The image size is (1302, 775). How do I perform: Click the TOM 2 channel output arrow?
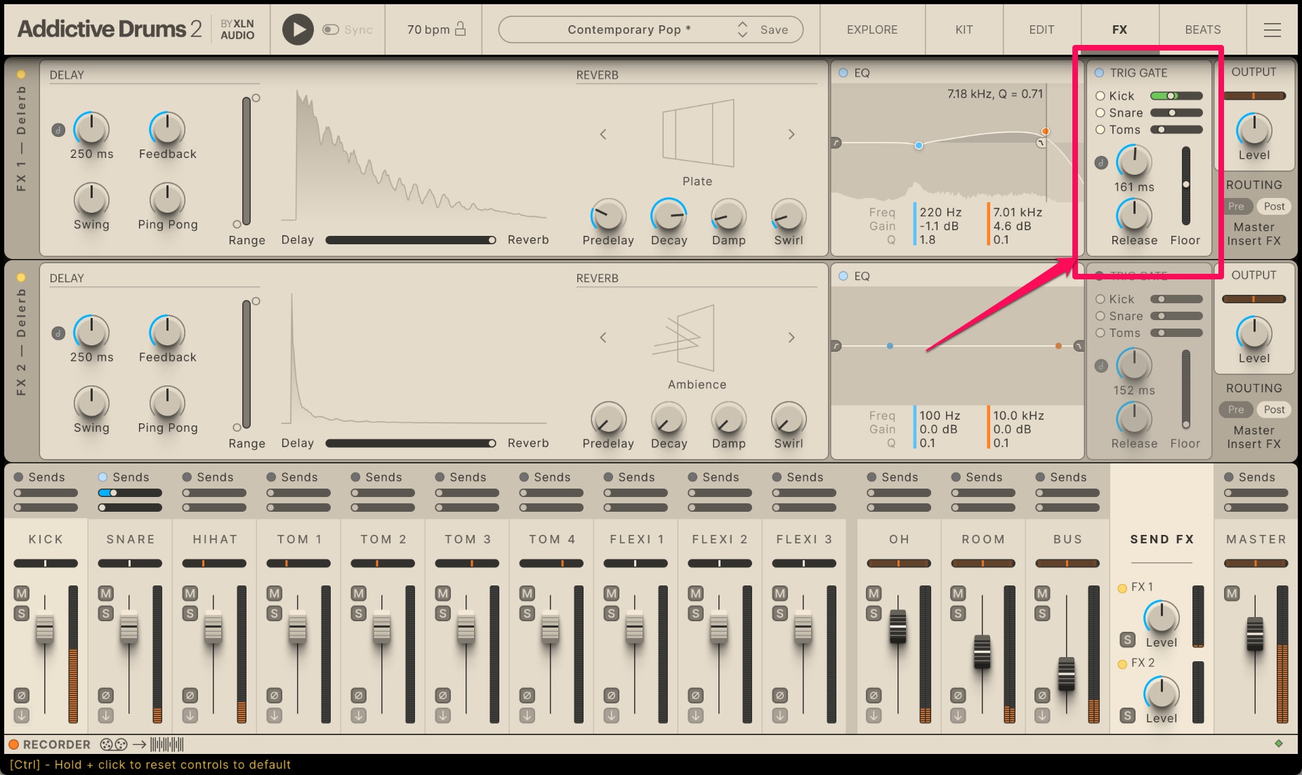click(358, 715)
